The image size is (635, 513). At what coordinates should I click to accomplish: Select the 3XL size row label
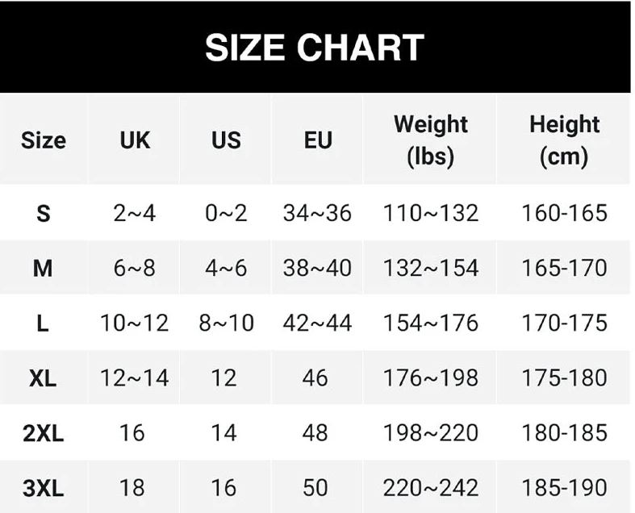point(43,488)
